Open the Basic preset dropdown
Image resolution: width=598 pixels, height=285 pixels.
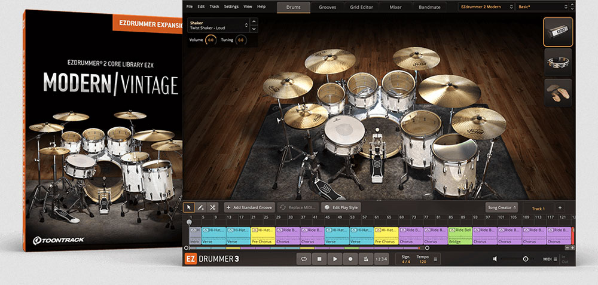(x=542, y=7)
